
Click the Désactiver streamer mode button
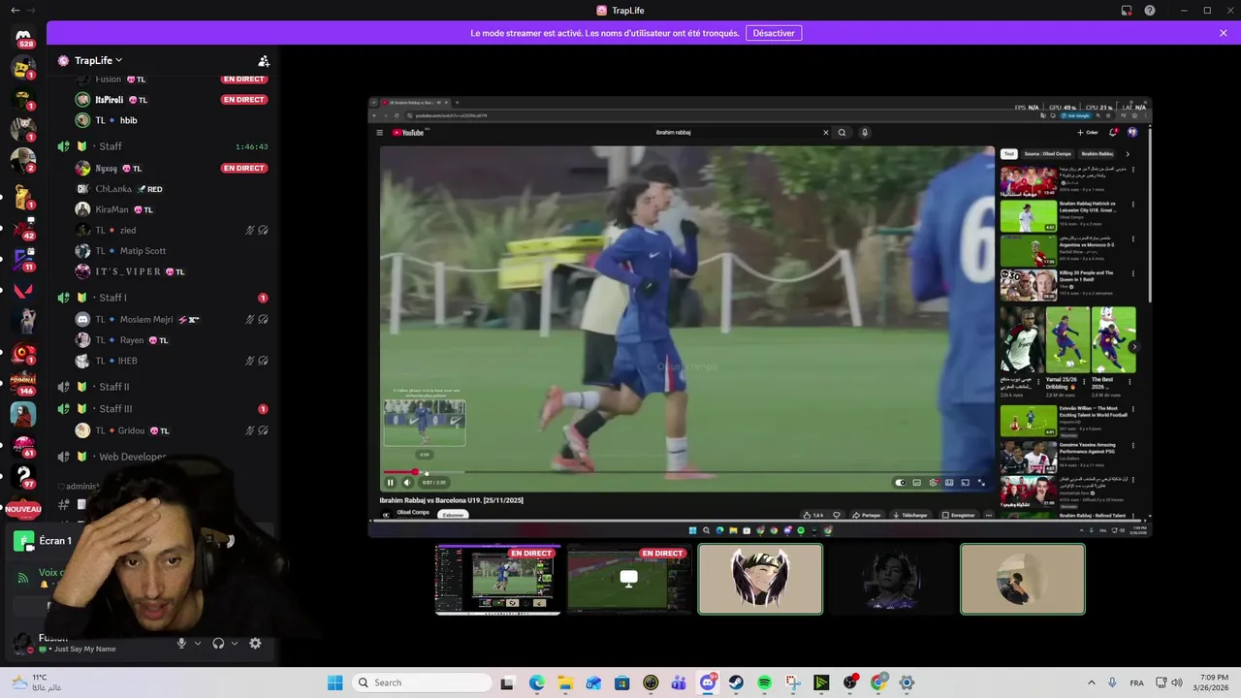[774, 33]
